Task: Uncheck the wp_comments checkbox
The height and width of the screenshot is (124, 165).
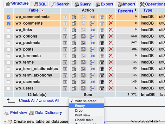Action: click(x=9, y=23)
